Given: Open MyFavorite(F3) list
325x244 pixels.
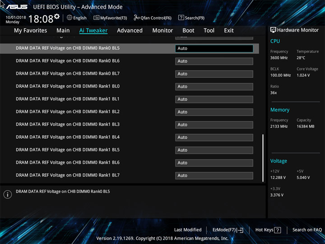Looking at the screenshot, I should [110, 18].
